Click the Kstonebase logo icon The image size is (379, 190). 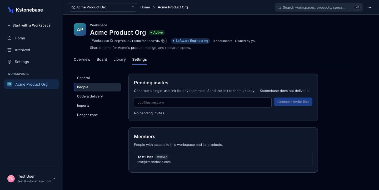click(x=11, y=10)
